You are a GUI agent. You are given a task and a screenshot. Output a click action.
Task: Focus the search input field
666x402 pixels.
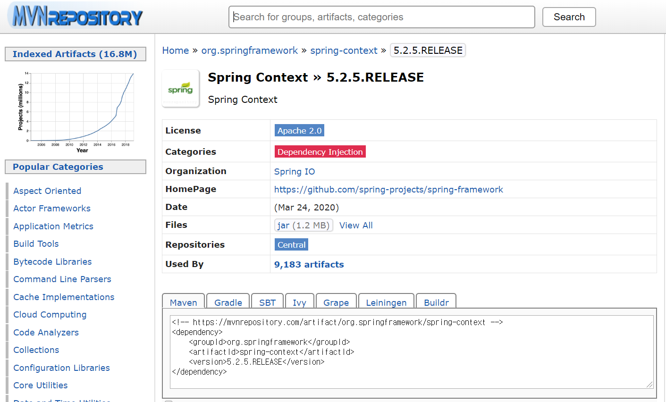click(x=381, y=17)
